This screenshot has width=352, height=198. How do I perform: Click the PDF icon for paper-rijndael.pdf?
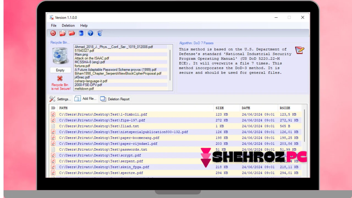(x=53, y=144)
